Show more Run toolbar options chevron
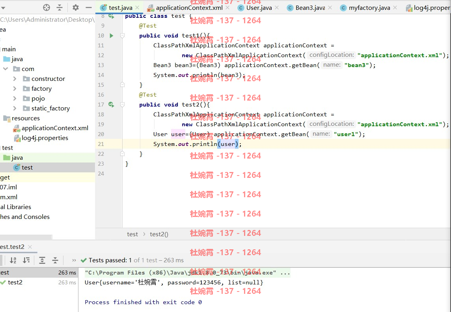 (74, 260)
